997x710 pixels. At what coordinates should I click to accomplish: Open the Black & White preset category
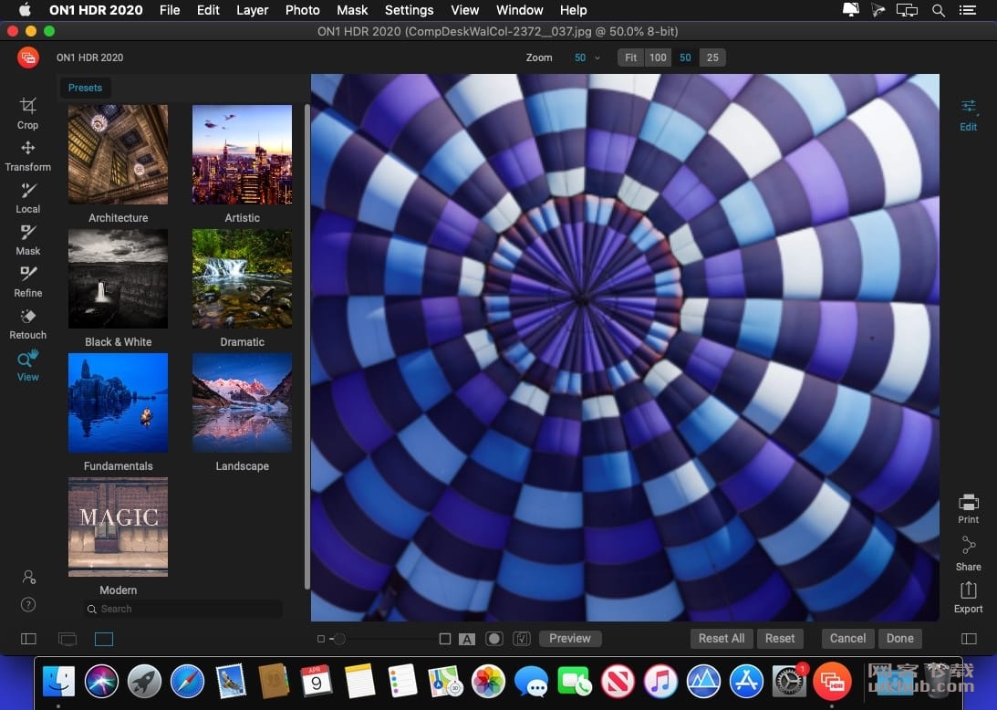pyautogui.click(x=119, y=288)
